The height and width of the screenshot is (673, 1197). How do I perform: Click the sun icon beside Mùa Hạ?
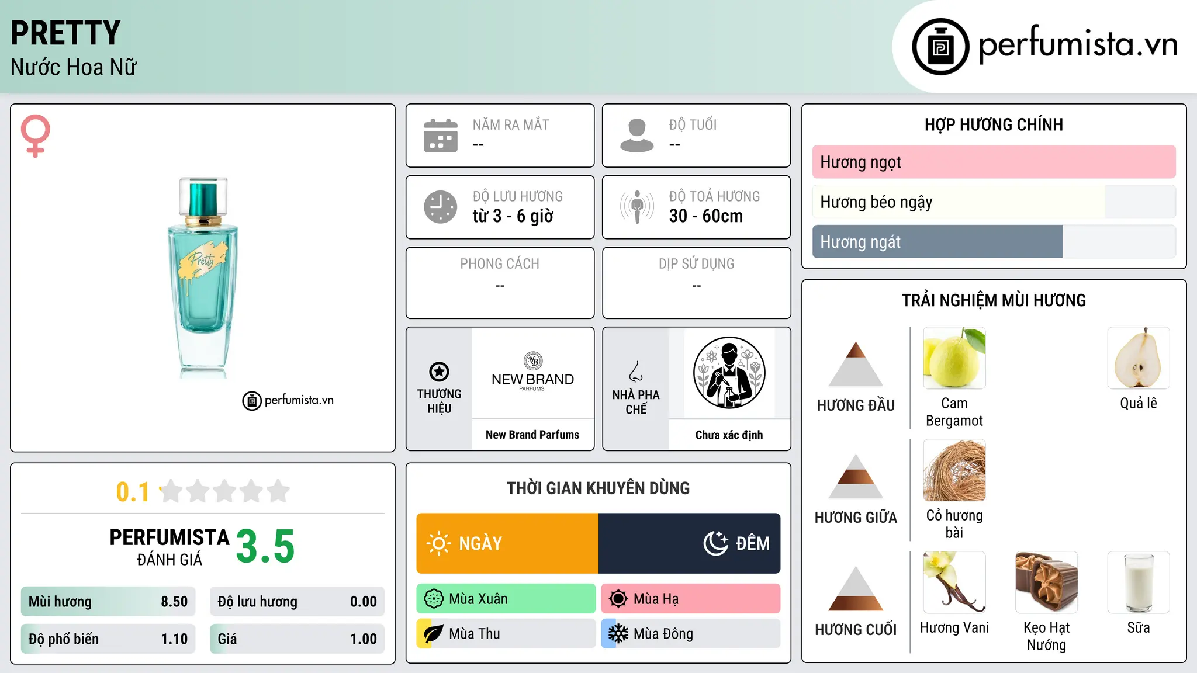(x=618, y=599)
